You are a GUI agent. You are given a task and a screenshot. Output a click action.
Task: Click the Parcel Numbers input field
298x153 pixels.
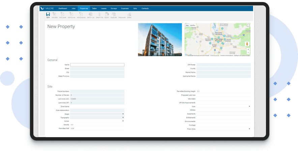(97, 91)
